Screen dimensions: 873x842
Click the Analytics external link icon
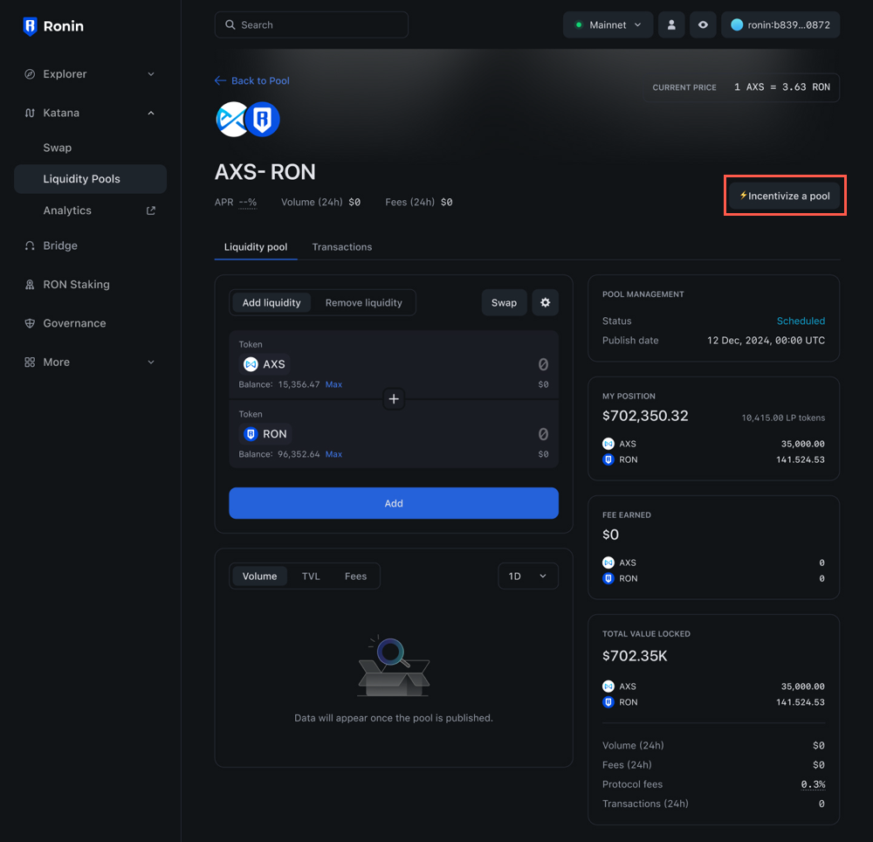148,210
